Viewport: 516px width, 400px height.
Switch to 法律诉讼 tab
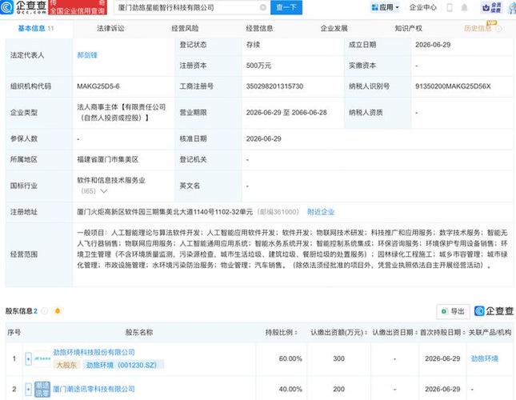110,29
